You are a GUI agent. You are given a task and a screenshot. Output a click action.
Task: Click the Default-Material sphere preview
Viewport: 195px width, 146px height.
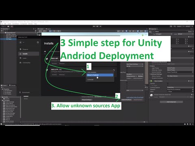pyautogui.click(x=152, y=95)
